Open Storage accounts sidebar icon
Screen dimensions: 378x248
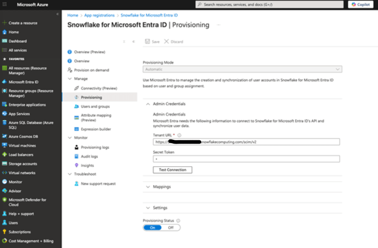click(x=4, y=164)
